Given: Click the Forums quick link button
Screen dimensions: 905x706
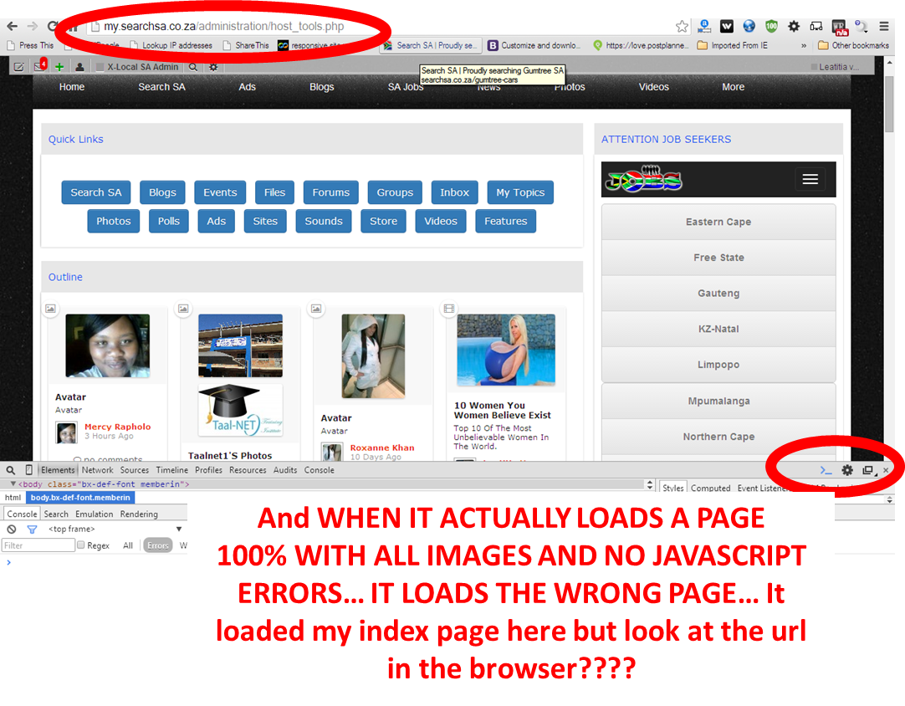Looking at the screenshot, I should pos(330,192).
